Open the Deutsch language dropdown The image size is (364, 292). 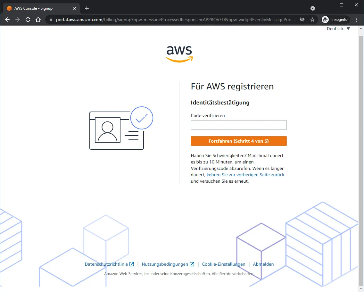tap(338, 29)
